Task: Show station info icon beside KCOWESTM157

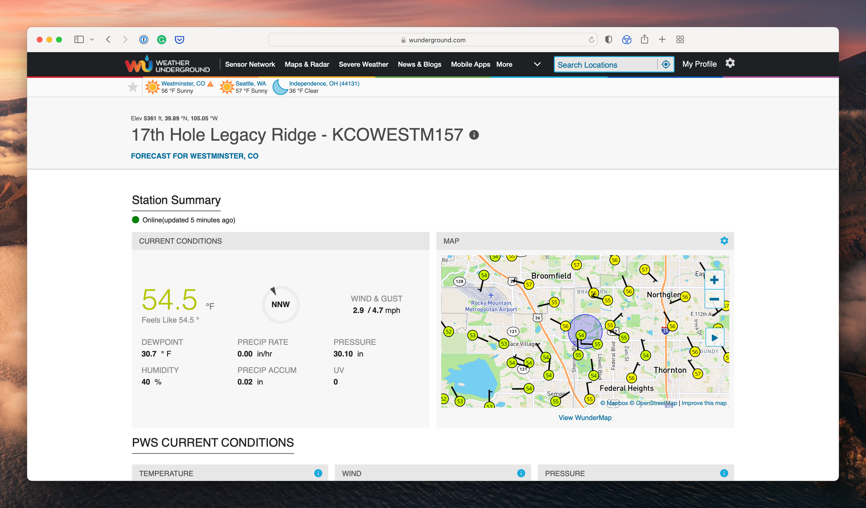Action: (x=474, y=135)
